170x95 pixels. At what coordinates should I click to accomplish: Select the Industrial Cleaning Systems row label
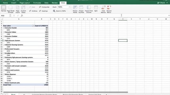pyautogui.click(x=14, y=45)
